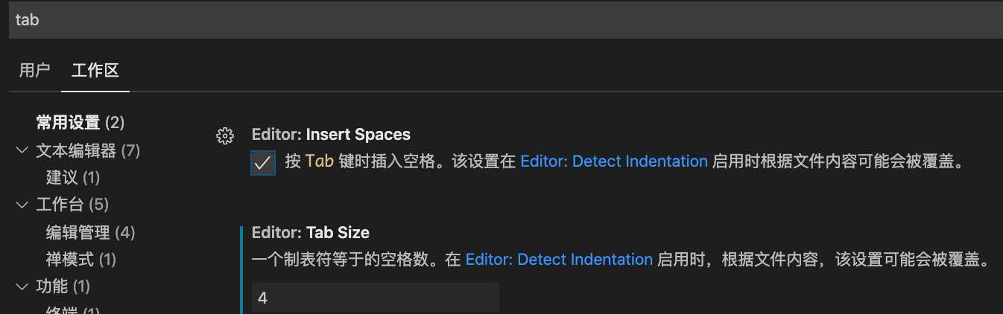Collapse the 功能 tree section
This screenshot has width=1003, height=314.
pos(21,286)
